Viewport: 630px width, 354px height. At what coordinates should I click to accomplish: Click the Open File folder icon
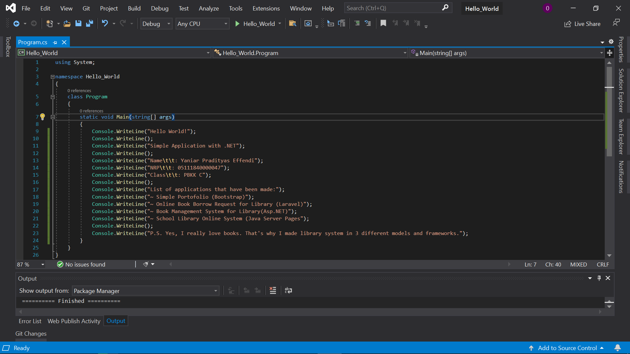(x=67, y=24)
